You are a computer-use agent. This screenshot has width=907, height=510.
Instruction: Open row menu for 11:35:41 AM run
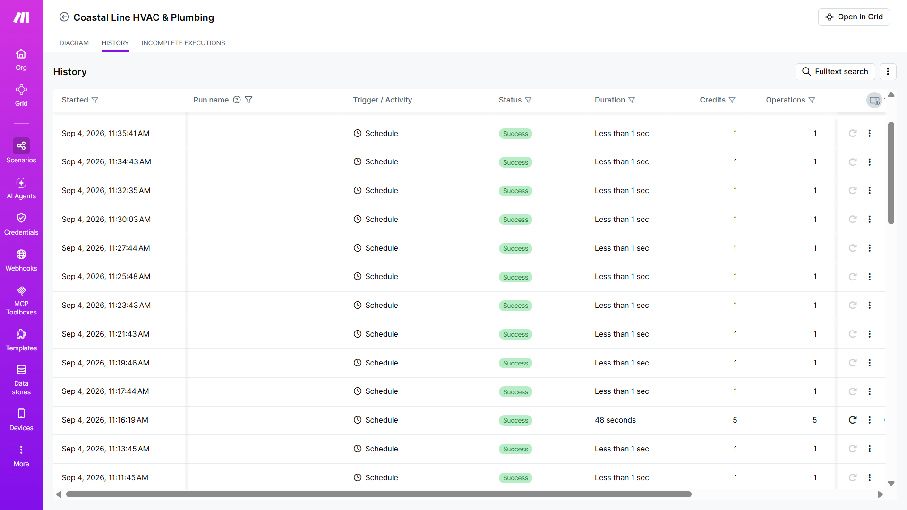(870, 133)
